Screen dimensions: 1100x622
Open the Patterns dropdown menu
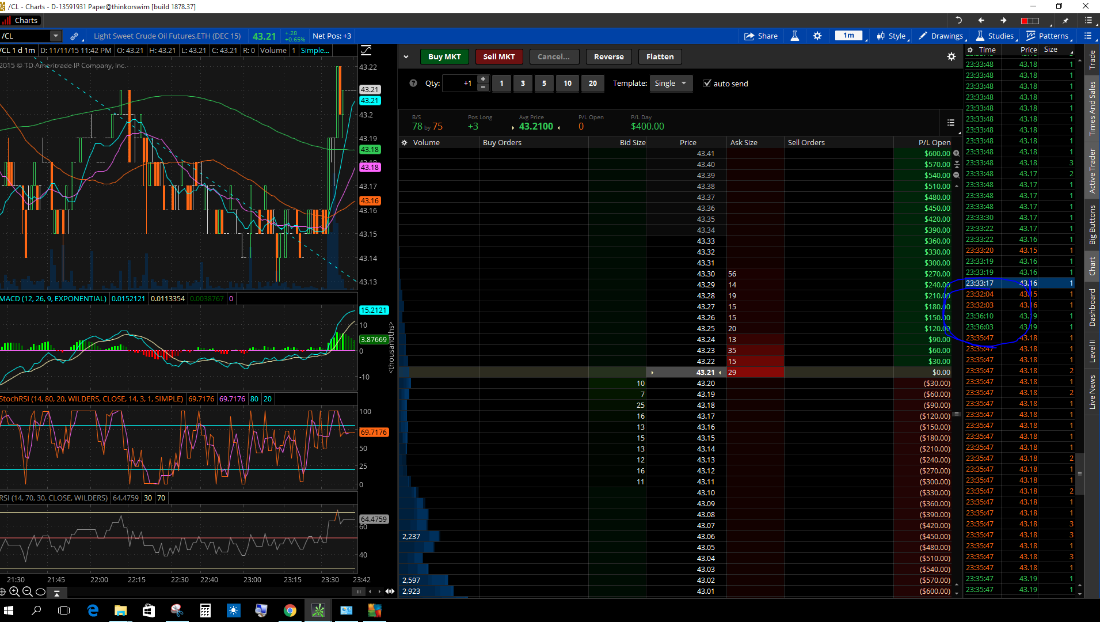coord(1048,36)
